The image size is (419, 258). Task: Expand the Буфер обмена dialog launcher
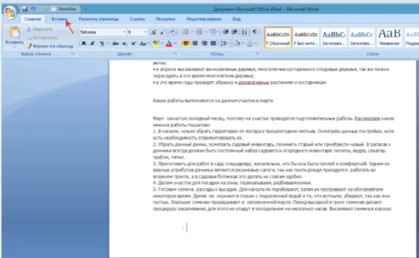[x=73, y=54]
